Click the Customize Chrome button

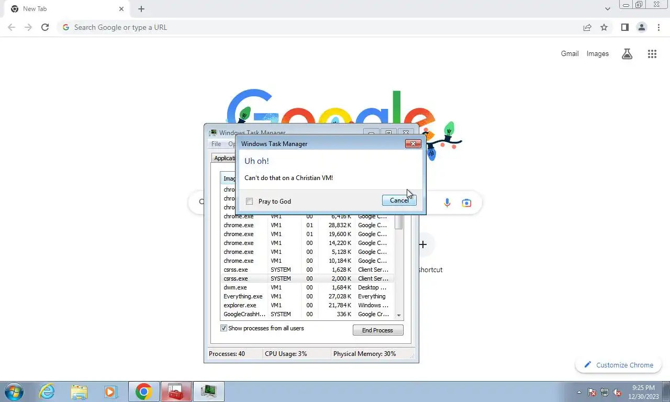point(618,365)
